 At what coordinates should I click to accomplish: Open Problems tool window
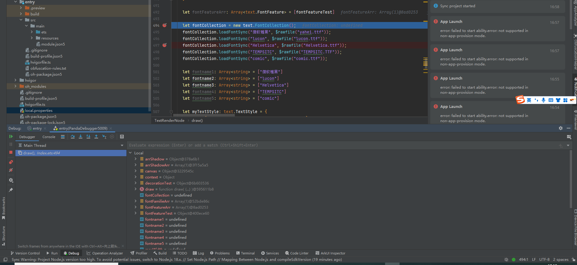[220, 253]
